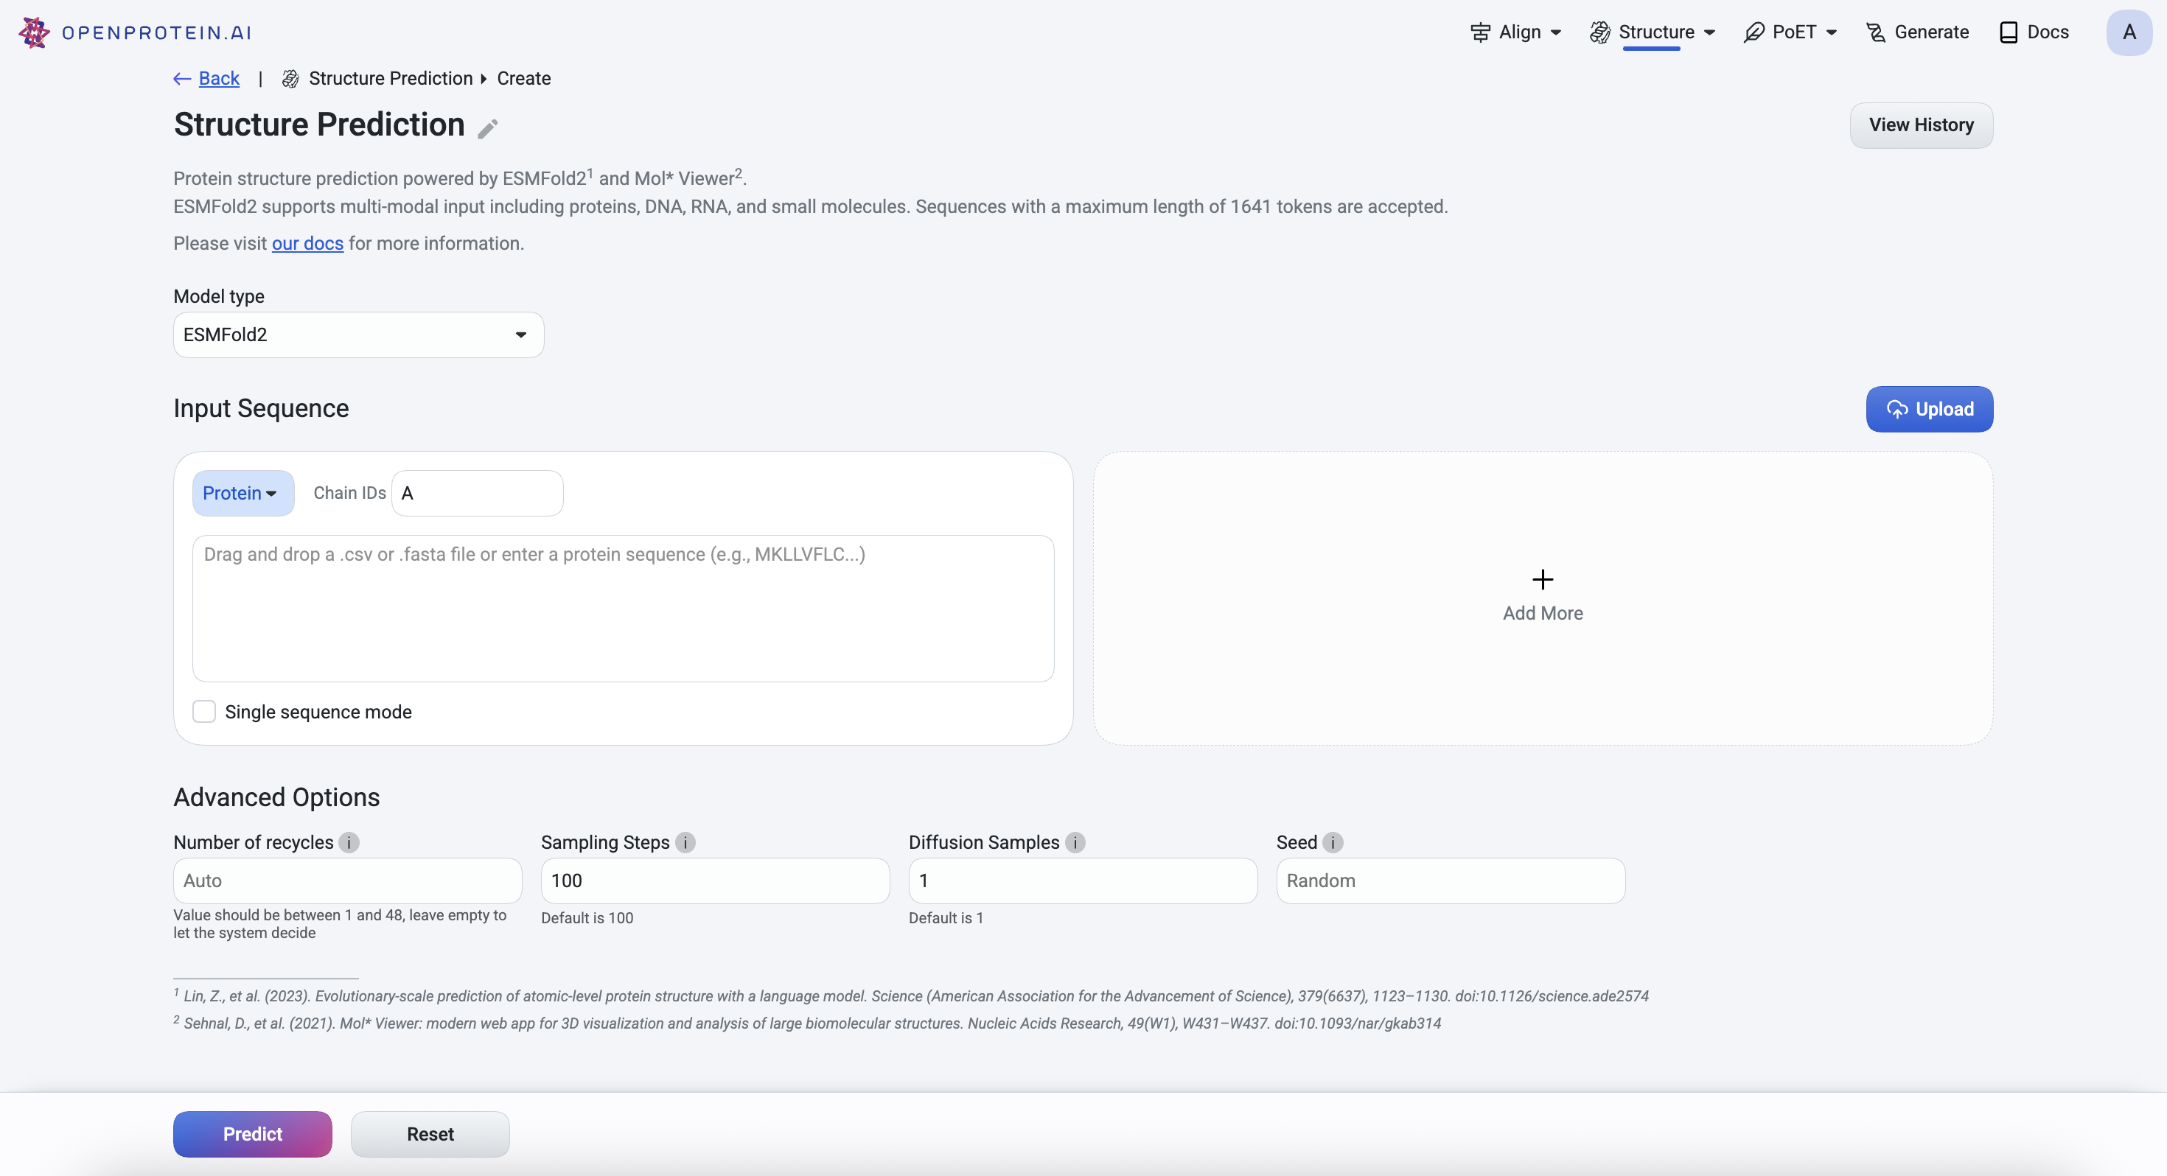Expand the Align menu arrow
The height and width of the screenshot is (1176, 2167).
pyautogui.click(x=1556, y=33)
